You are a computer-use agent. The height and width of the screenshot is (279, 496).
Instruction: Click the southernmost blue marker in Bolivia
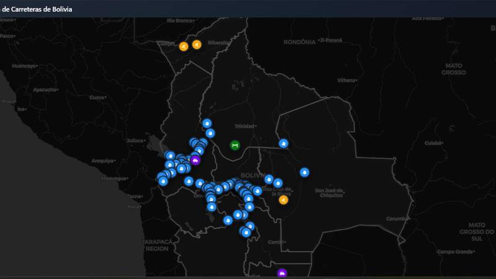coord(247,232)
